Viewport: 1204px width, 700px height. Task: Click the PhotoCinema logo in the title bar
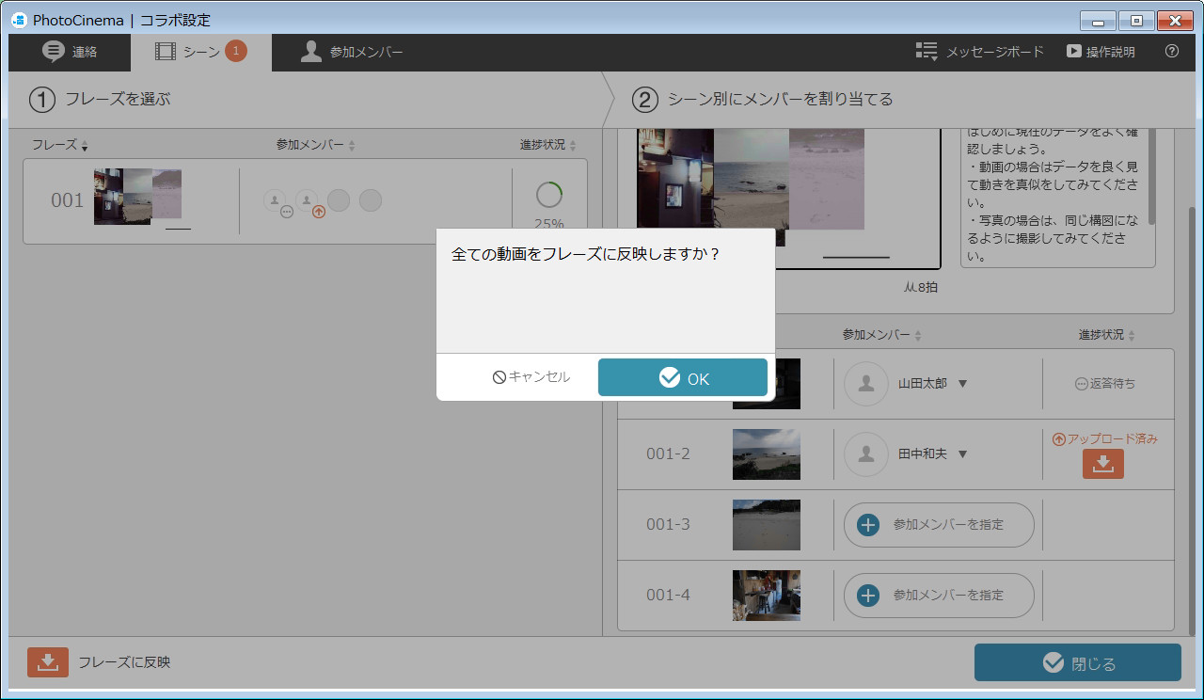(18, 19)
